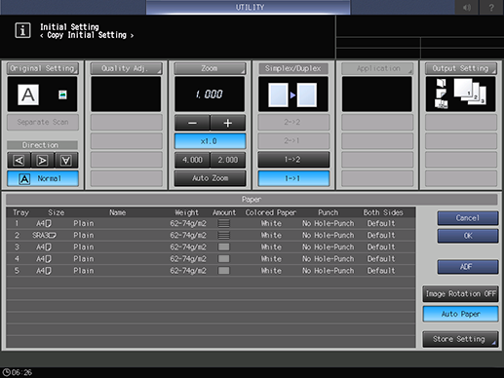
Task: Click tray 5 paper amount indicator
Action: (224, 271)
